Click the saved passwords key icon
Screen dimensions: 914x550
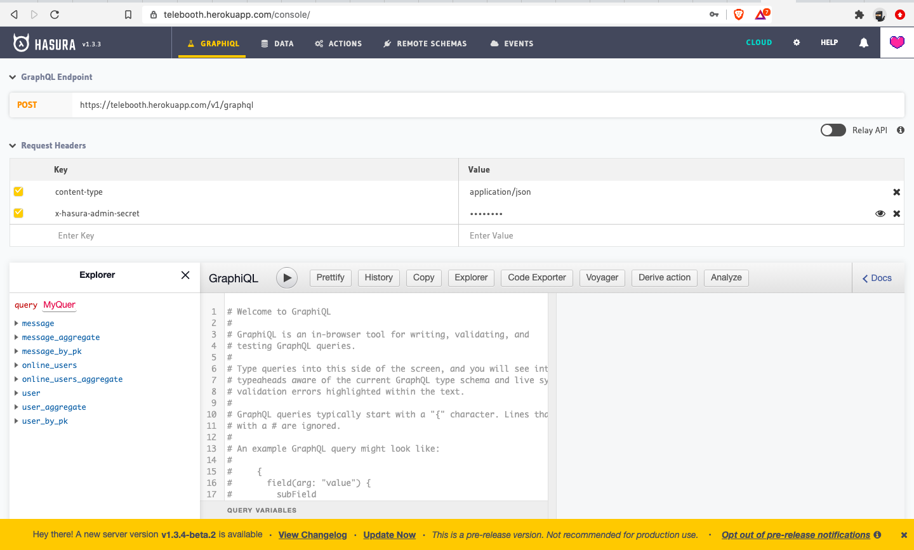pos(714,14)
